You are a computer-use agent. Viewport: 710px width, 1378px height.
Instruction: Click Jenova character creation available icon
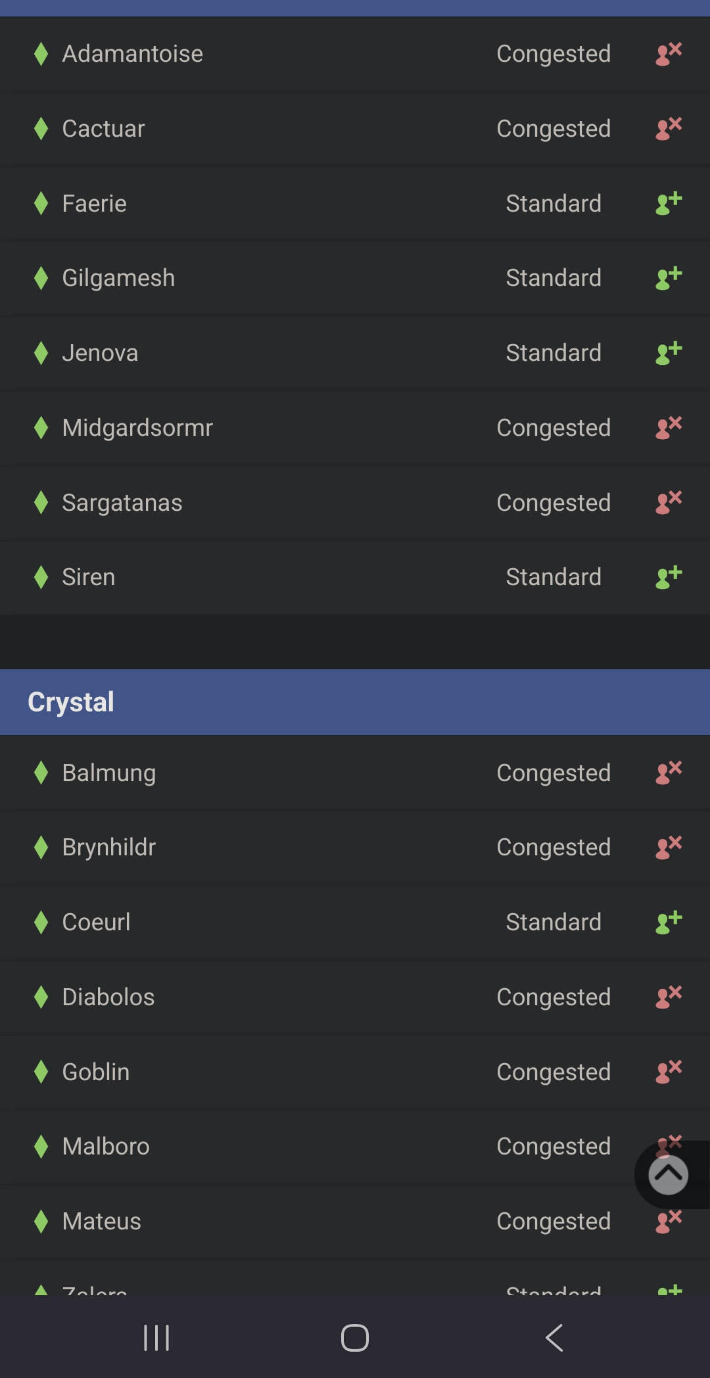669,353
